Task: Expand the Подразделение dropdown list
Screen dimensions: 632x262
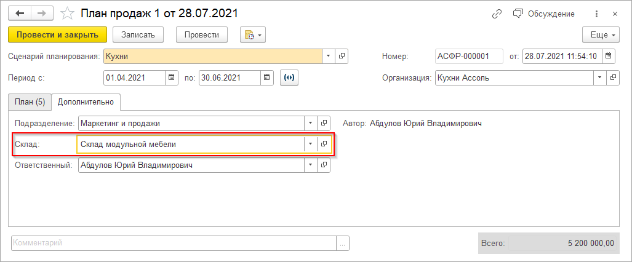Action: point(311,123)
